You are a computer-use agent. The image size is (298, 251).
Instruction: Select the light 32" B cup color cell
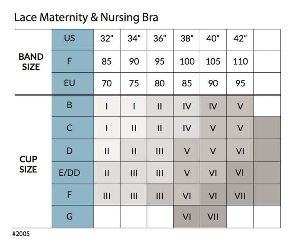[107, 106]
